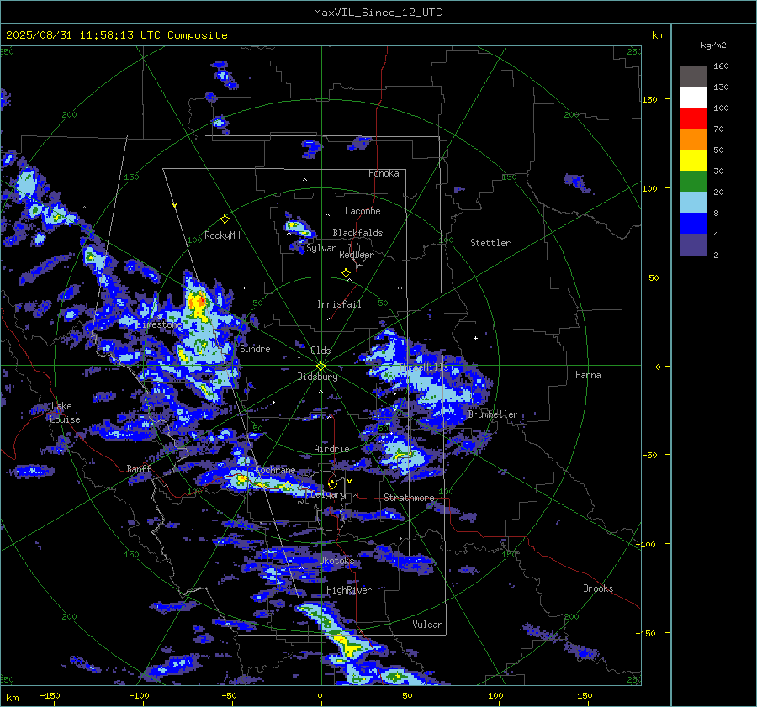Click the white plus marker southwest of Stettler

[x=475, y=338]
